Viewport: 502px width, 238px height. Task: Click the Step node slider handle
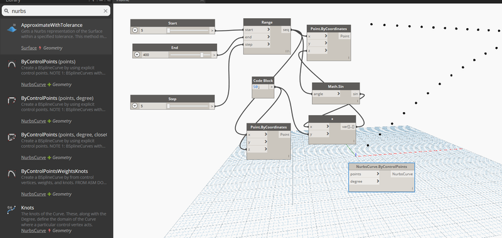[168, 106]
